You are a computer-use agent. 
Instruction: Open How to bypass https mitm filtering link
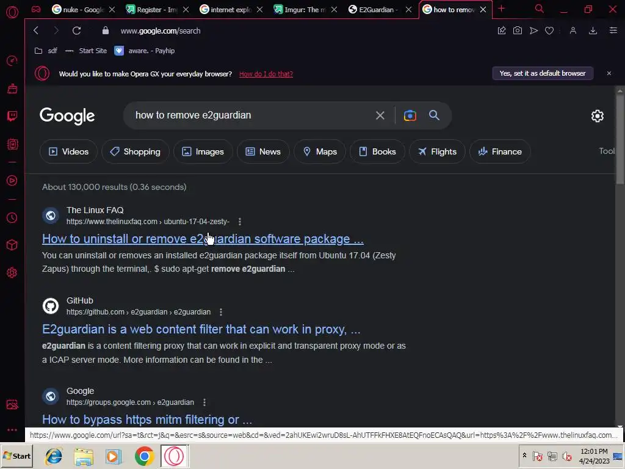tap(147, 420)
